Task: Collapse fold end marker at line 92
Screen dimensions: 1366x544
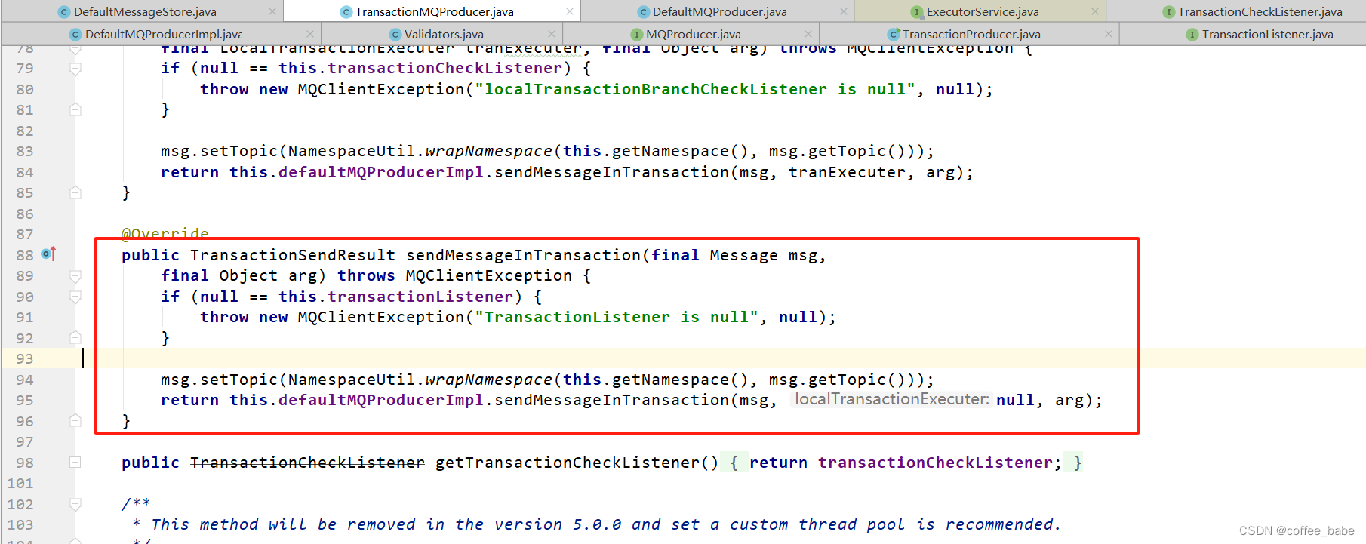Action: (x=75, y=338)
